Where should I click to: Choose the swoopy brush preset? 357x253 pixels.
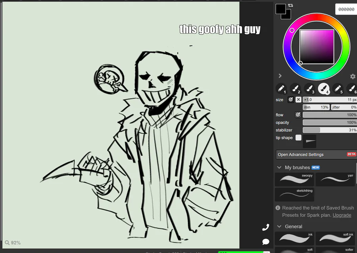pyautogui.click(x=294, y=179)
